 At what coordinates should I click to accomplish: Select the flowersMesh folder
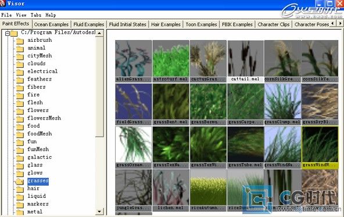tap(44, 118)
